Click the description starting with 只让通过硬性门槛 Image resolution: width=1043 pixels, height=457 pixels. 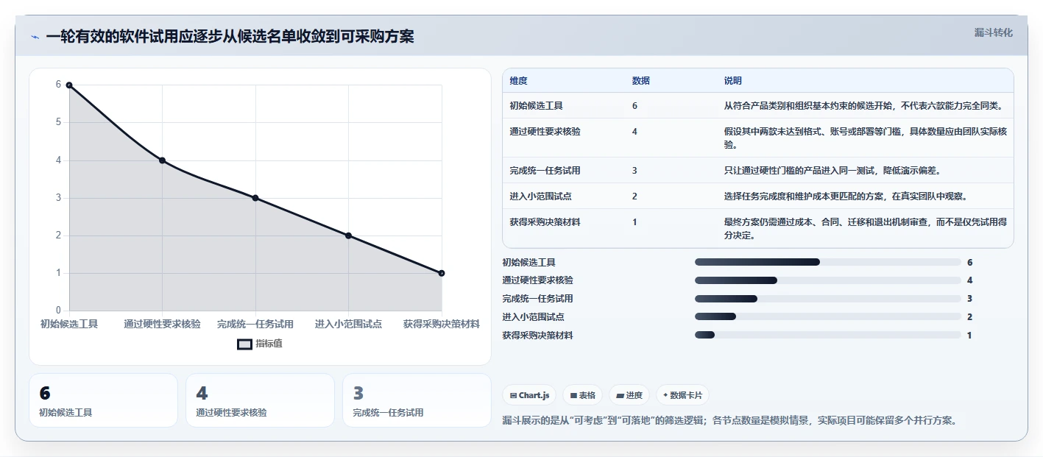[x=832, y=171]
